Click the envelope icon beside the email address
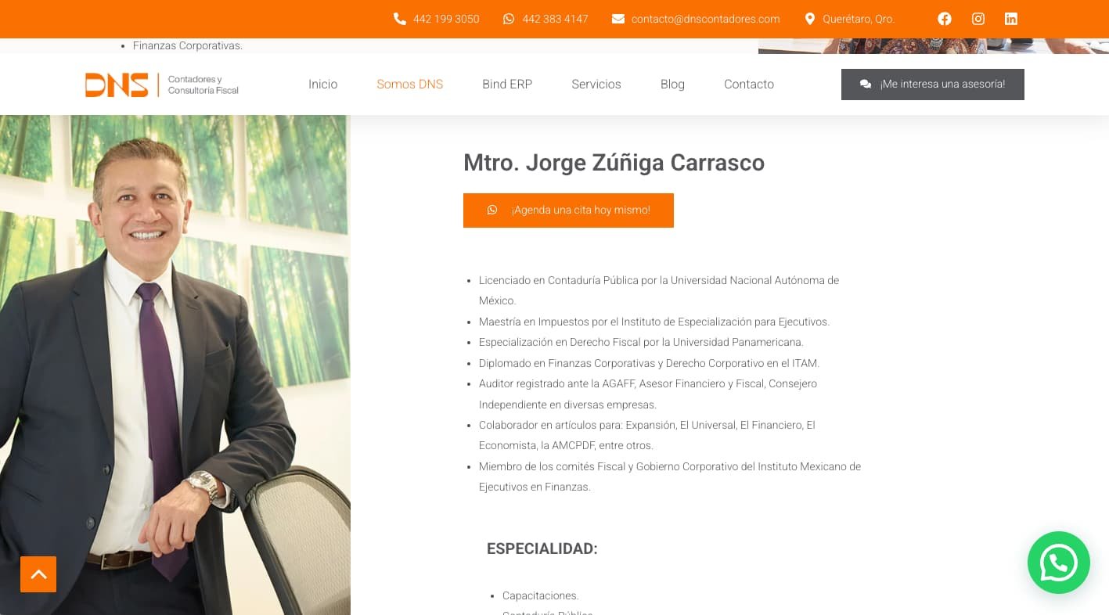 pos(618,19)
